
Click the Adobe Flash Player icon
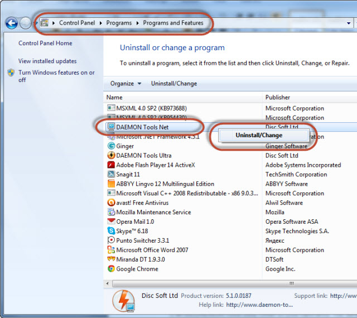[111, 165]
